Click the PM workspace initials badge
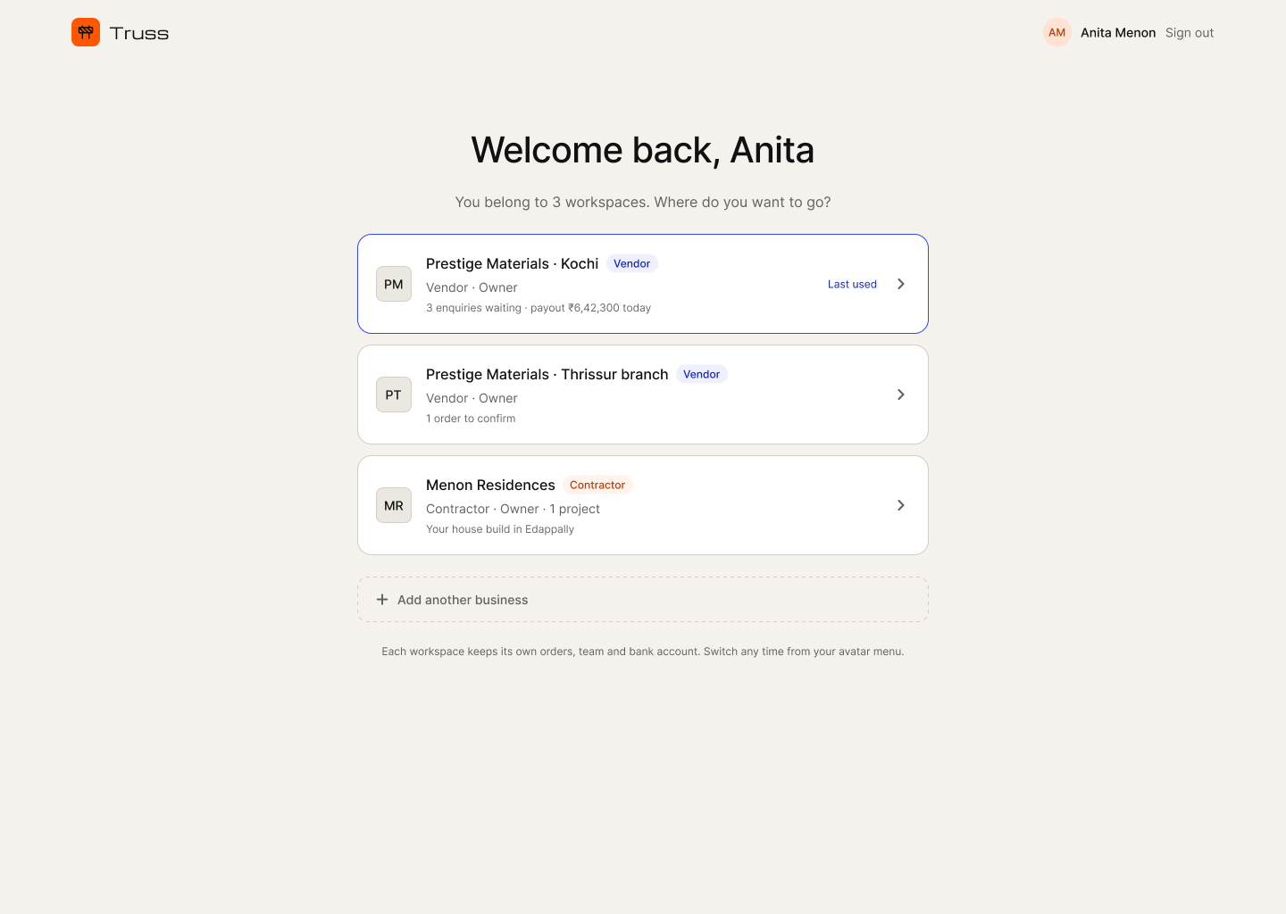This screenshot has height=914, width=1286. [394, 284]
